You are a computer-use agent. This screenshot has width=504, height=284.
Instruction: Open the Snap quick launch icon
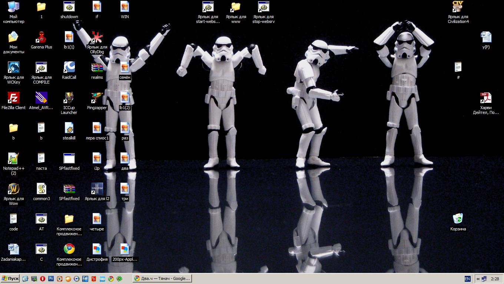(102, 279)
